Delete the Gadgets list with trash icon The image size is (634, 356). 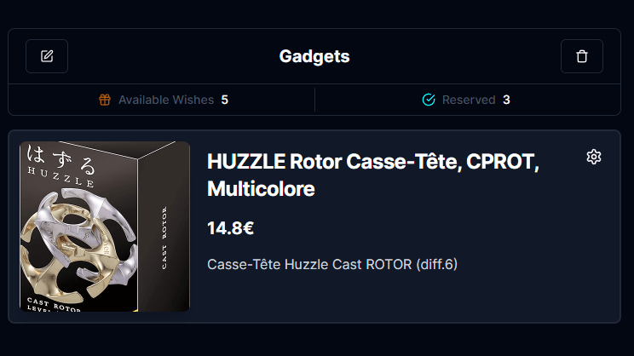(x=582, y=56)
